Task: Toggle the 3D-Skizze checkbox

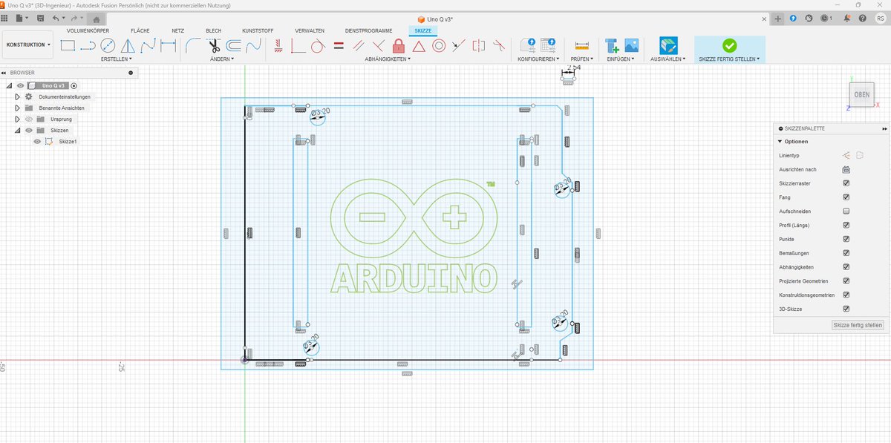Action: point(846,309)
